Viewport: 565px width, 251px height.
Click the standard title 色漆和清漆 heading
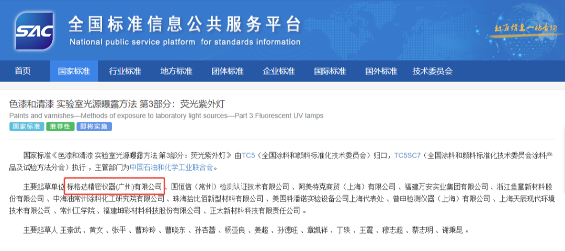117,105
